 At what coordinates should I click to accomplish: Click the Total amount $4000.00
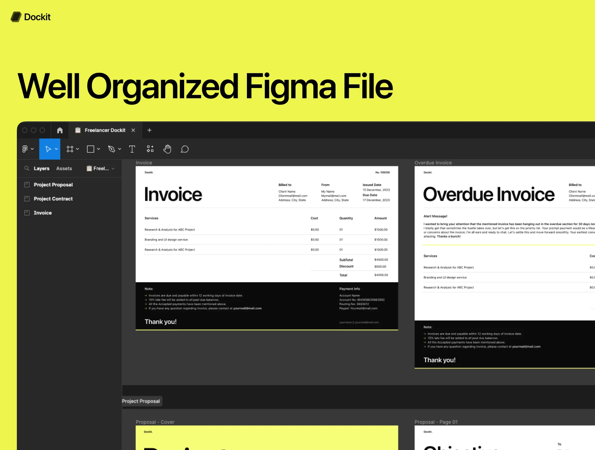tap(381, 275)
